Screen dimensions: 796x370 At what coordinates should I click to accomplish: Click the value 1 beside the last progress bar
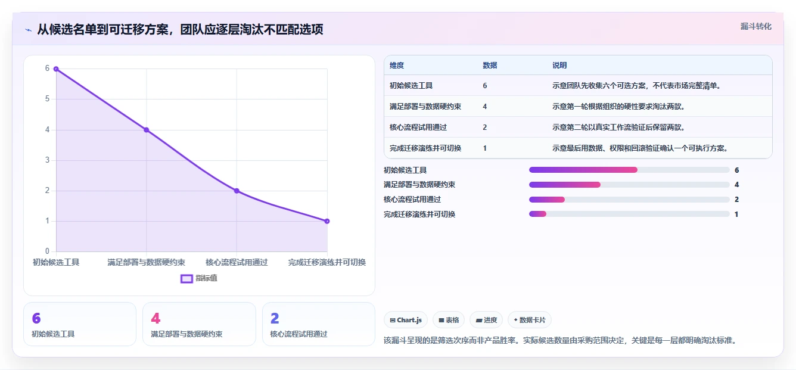(736, 214)
